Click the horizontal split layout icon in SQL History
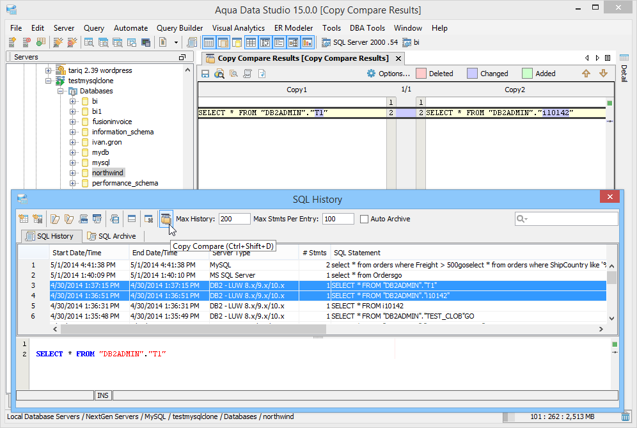This screenshot has width=637, height=428. 132,219
